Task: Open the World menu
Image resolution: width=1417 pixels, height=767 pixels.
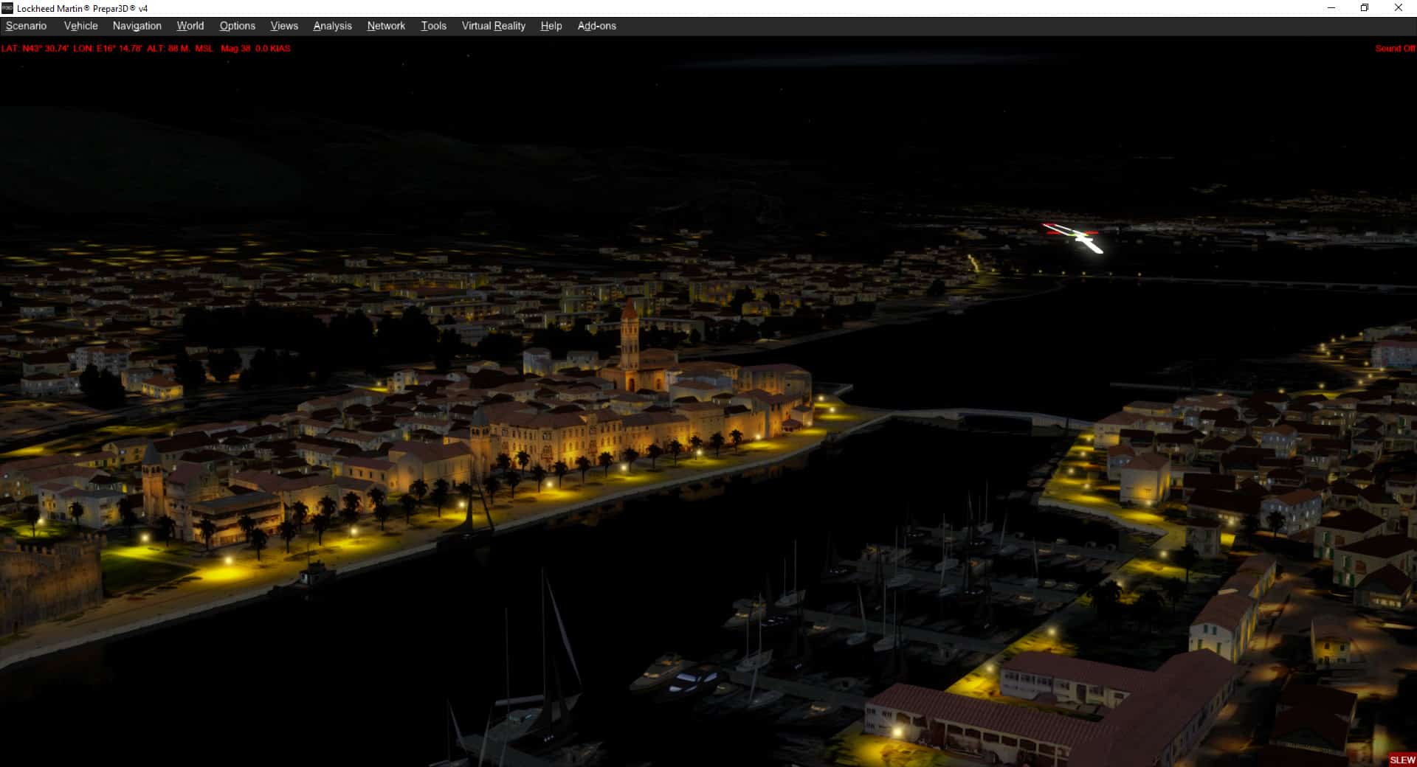Action: coord(190,26)
